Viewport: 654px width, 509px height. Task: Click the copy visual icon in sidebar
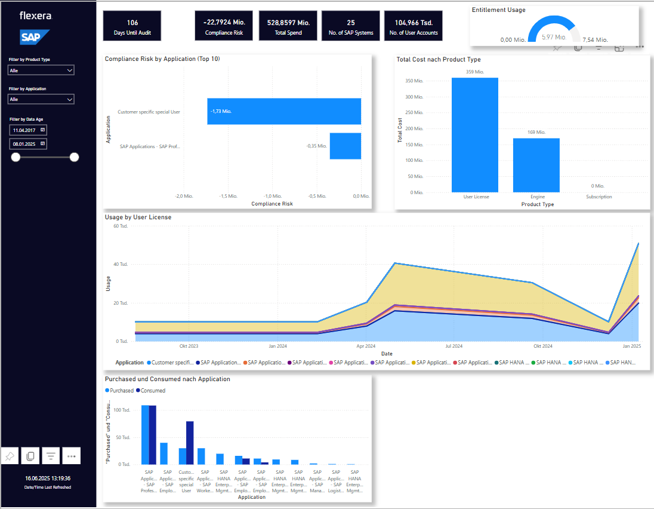pyautogui.click(x=30, y=456)
